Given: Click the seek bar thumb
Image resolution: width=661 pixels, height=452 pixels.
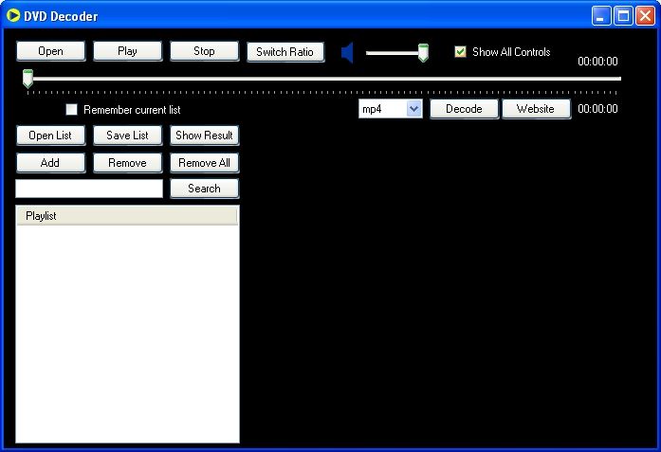Looking at the screenshot, I should pos(28,79).
